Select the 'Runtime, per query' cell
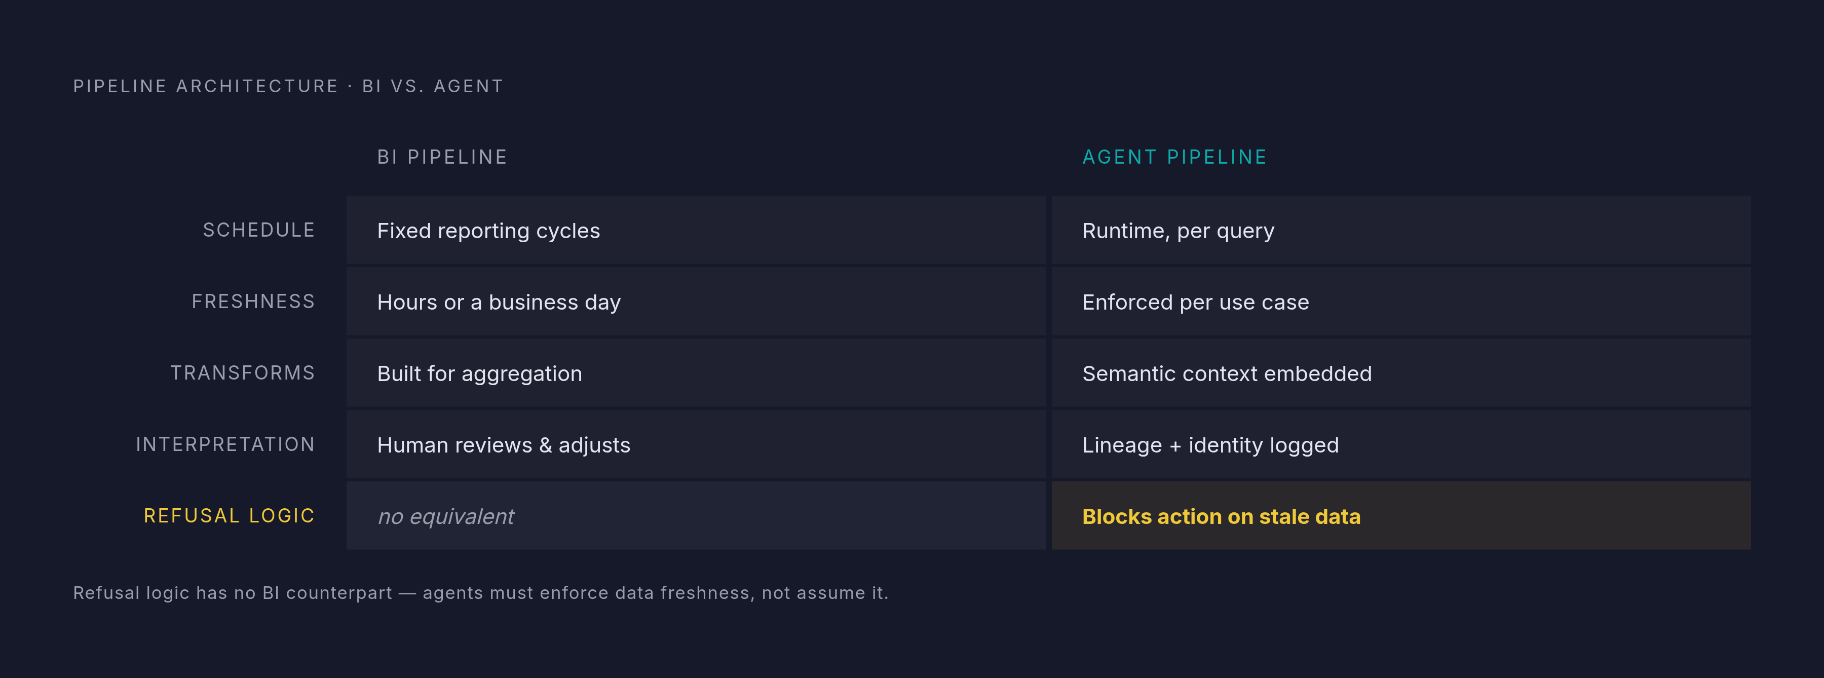 1401,230
